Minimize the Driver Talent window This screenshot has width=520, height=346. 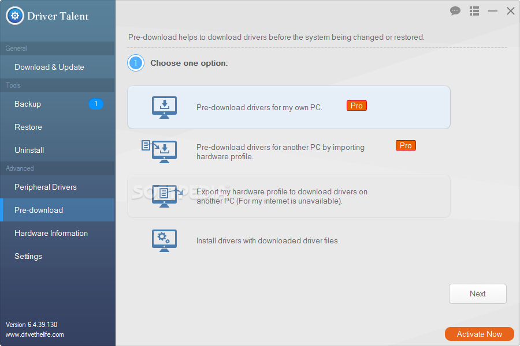[493, 11]
